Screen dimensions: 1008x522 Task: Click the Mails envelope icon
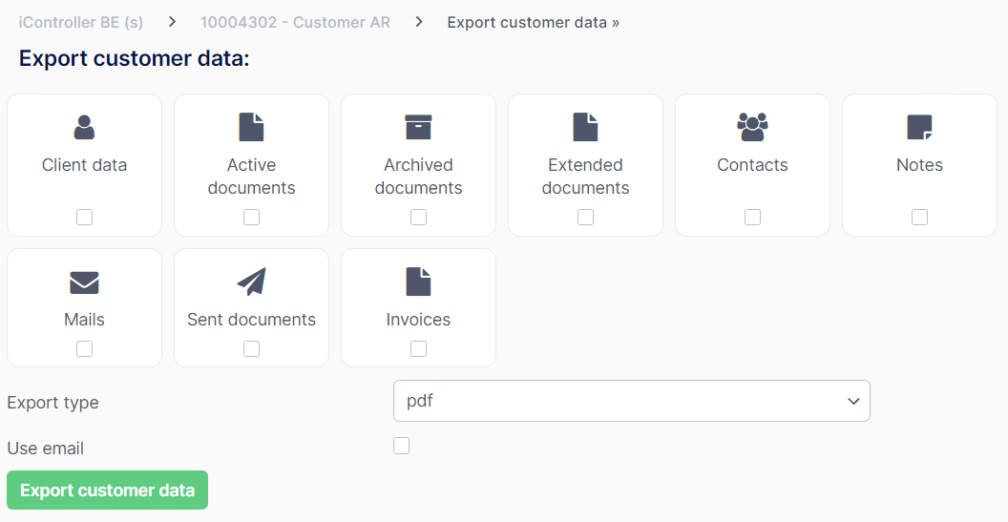84,282
